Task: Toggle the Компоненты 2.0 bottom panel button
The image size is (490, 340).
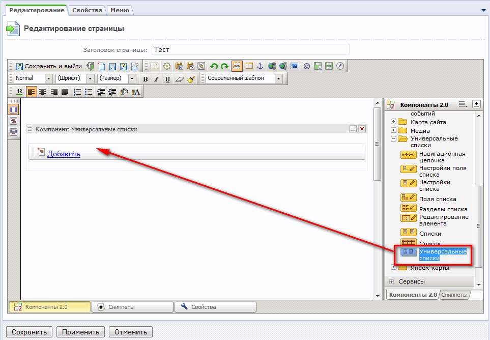Action: (x=50, y=307)
